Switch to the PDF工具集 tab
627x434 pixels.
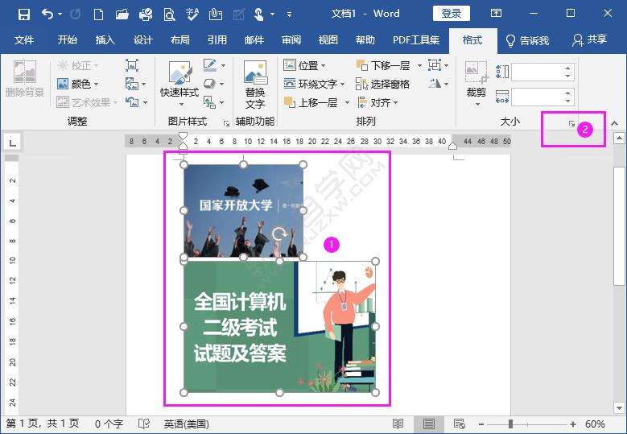(x=416, y=40)
